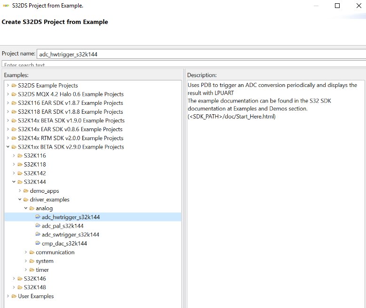
Task: Click the cmp_dac_s32k144 project icon
Action: 38,243
